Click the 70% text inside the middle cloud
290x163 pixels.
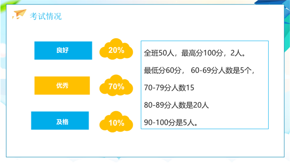116,86
